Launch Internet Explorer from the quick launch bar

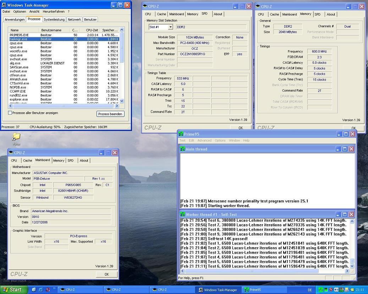pos(40,290)
